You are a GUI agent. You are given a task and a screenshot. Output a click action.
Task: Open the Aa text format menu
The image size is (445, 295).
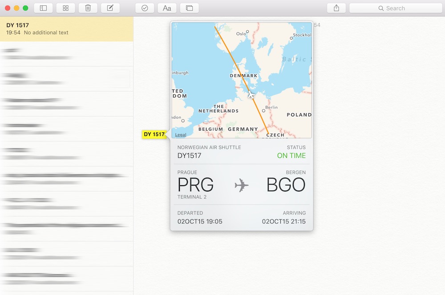coord(167,8)
